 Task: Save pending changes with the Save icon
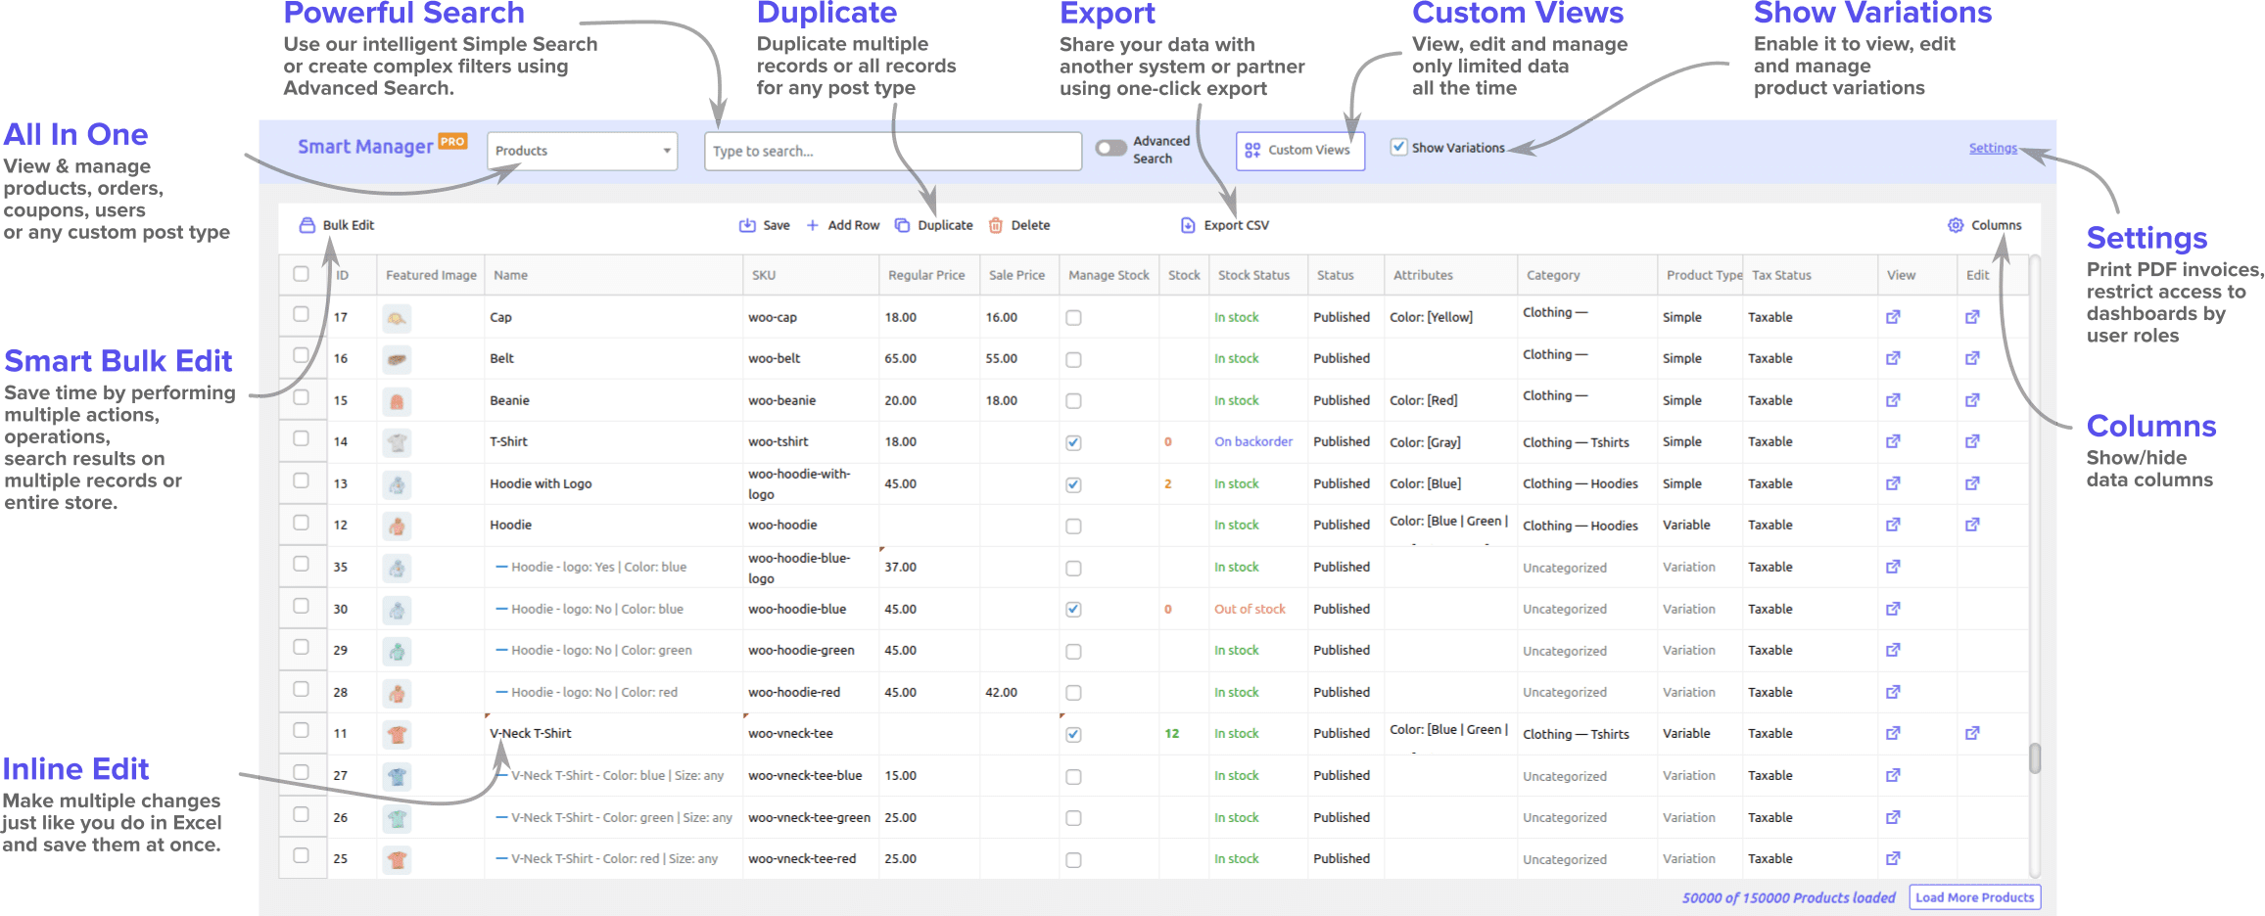(765, 225)
